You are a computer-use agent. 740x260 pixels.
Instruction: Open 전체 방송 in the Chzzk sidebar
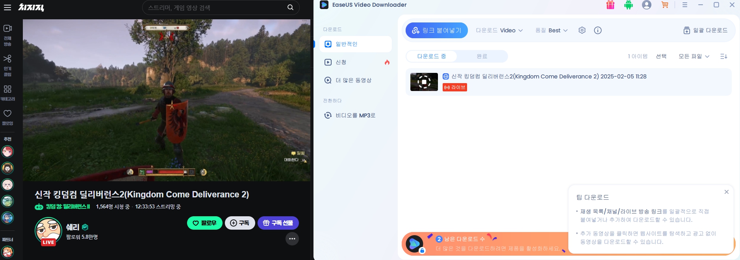[x=7, y=35]
